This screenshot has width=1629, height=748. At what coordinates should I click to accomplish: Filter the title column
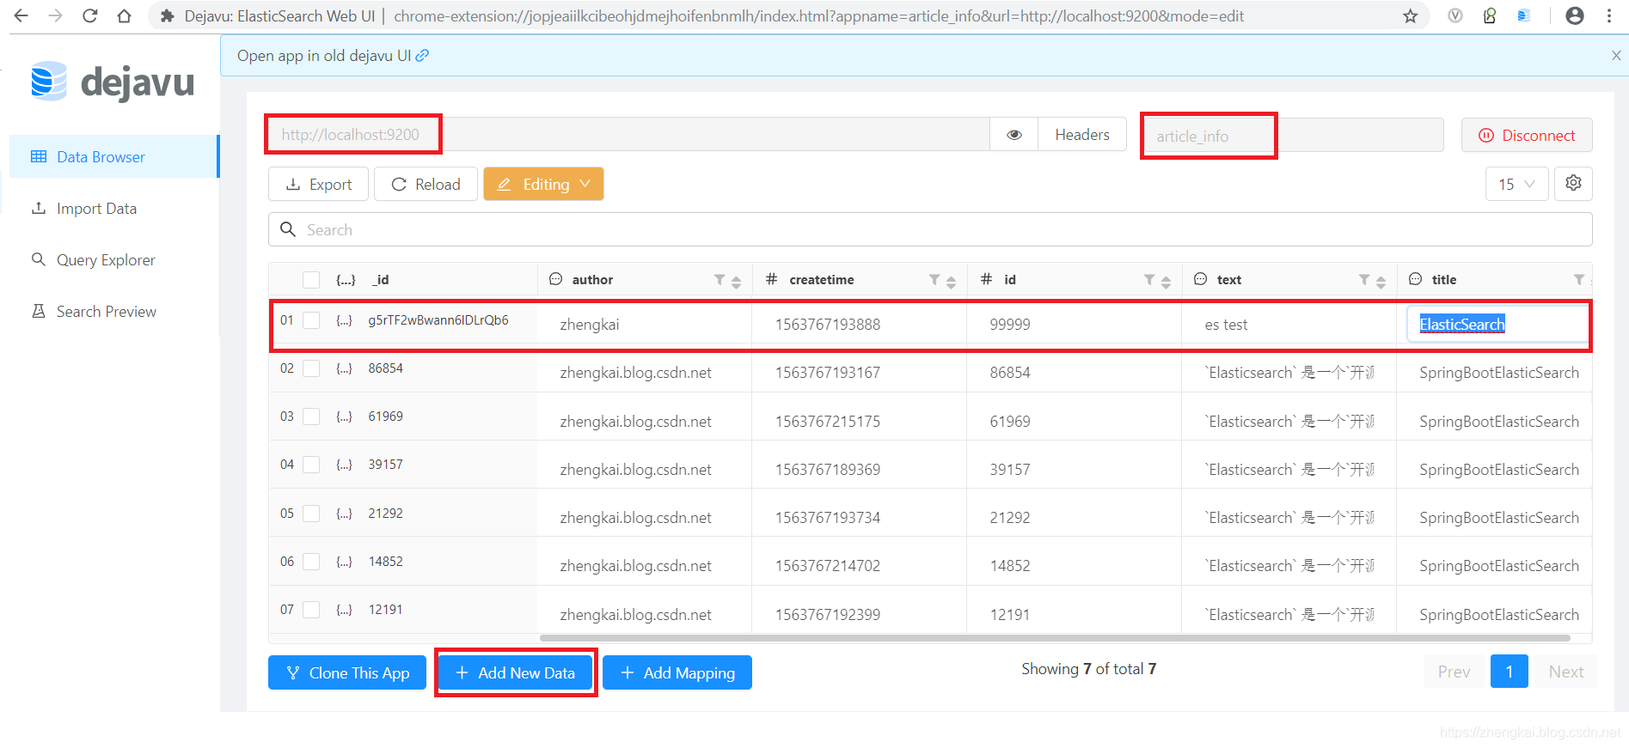click(1579, 280)
